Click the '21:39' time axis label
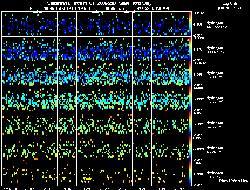Viewport: 250px width, 190px height. [142, 188]
